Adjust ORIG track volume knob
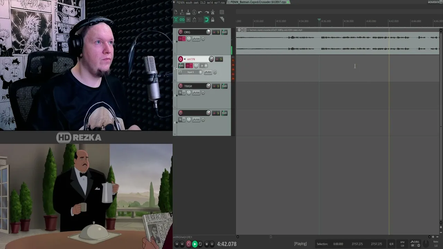The image size is (443, 249). pyautogui.click(x=208, y=32)
